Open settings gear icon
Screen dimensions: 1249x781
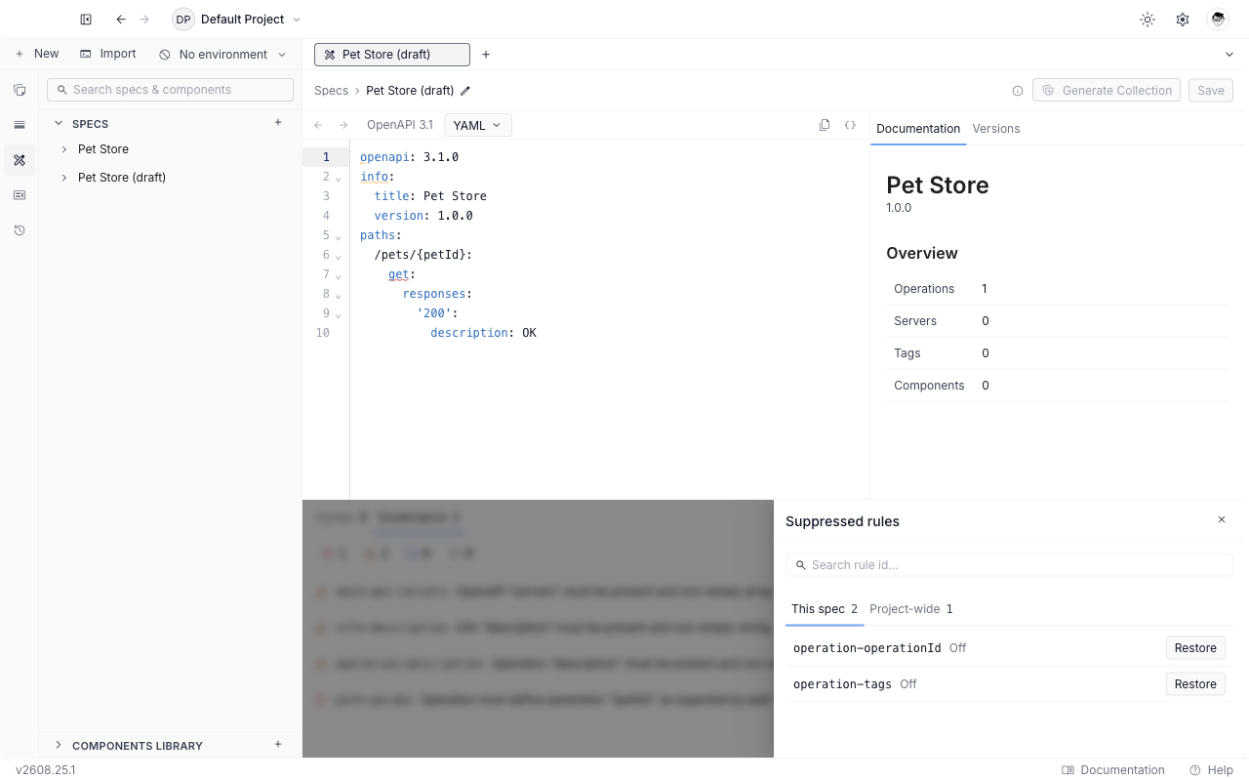[1183, 20]
